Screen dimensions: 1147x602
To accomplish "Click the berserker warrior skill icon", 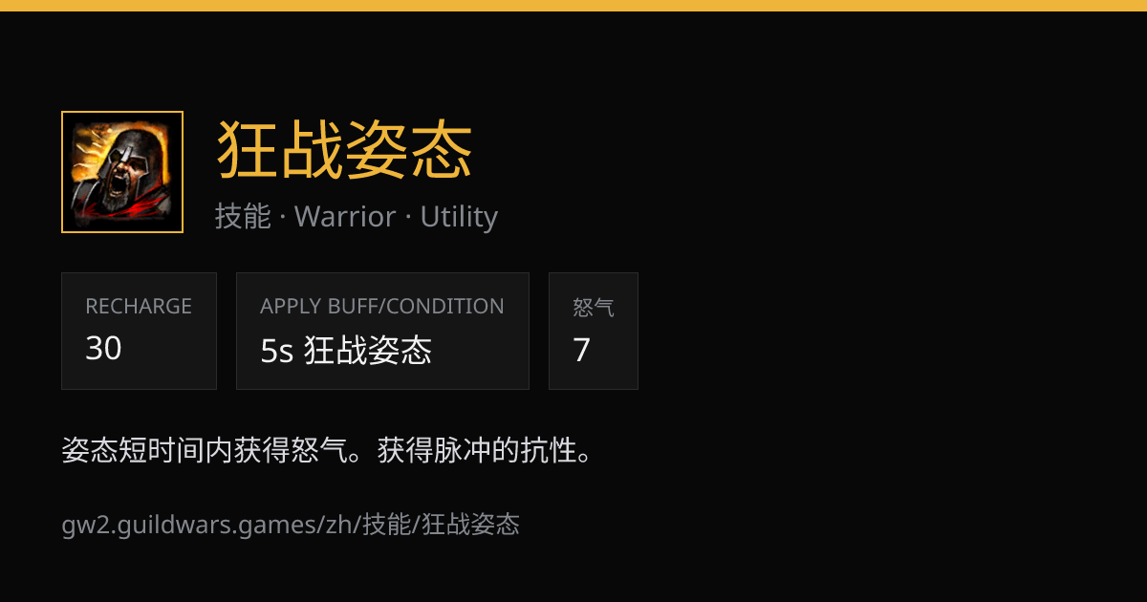I will [x=122, y=172].
